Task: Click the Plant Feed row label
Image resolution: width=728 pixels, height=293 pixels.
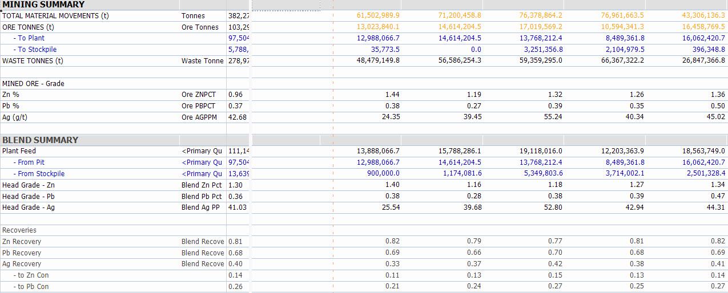Action: click(19, 151)
